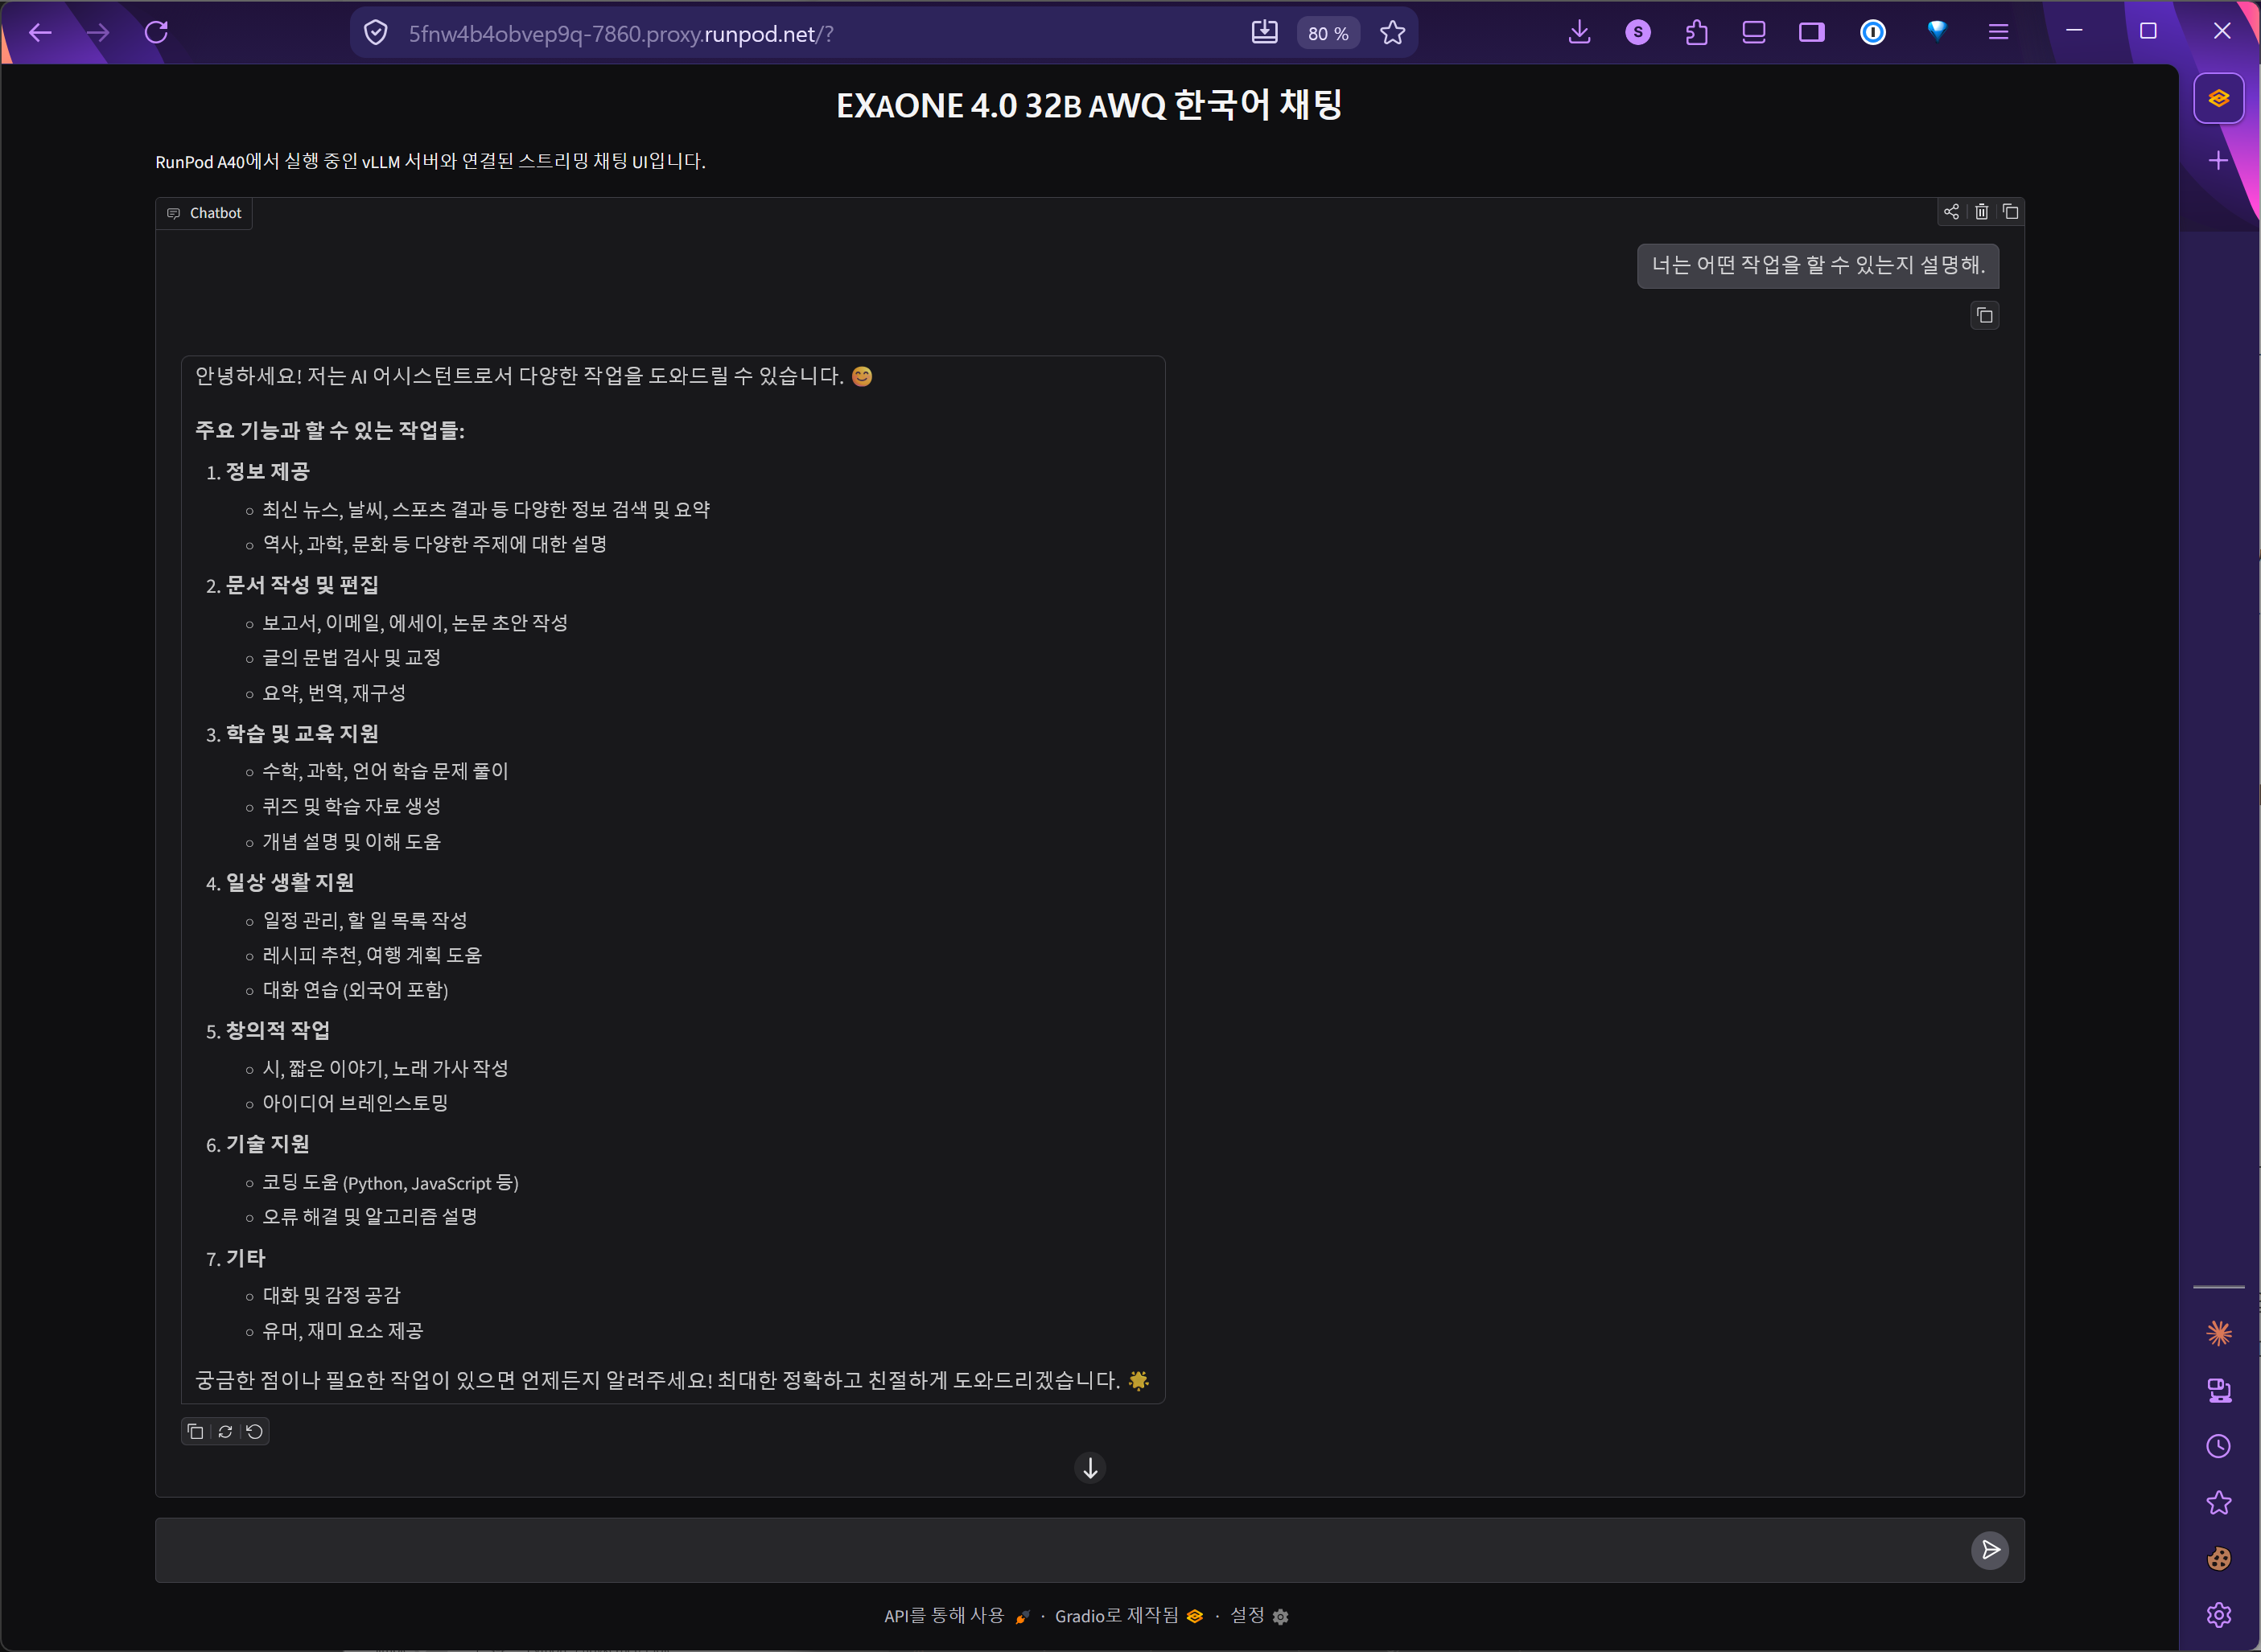The height and width of the screenshot is (1652, 2261).
Task: Click the 1Password extension icon
Action: pos(1873,33)
